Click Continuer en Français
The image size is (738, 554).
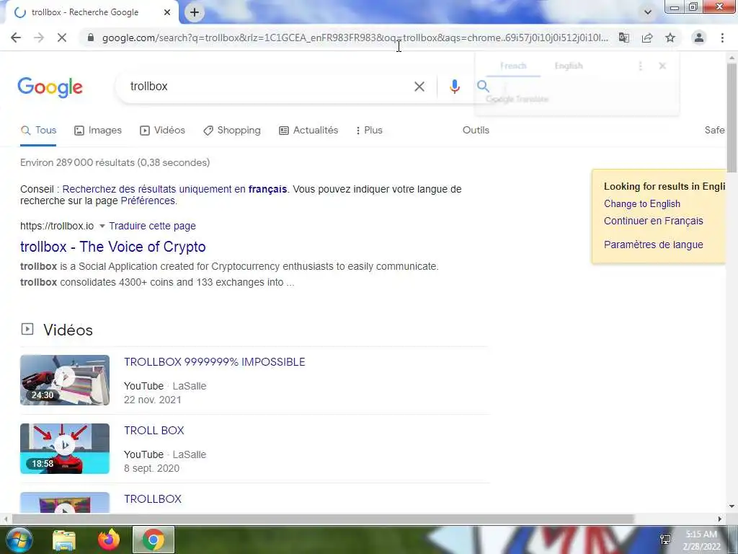(x=653, y=221)
